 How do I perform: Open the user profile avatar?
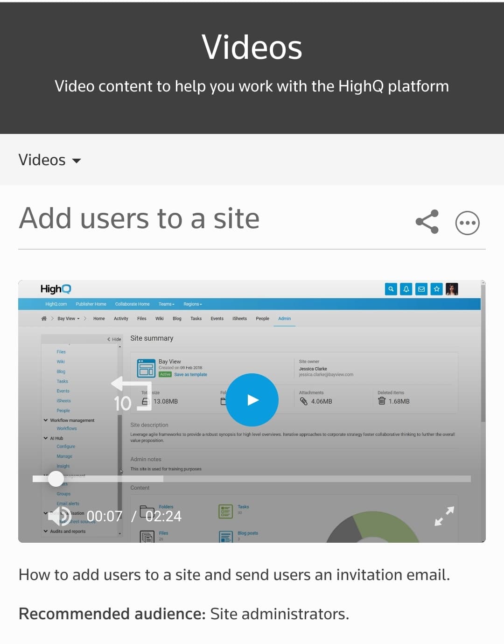(x=452, y=289)
